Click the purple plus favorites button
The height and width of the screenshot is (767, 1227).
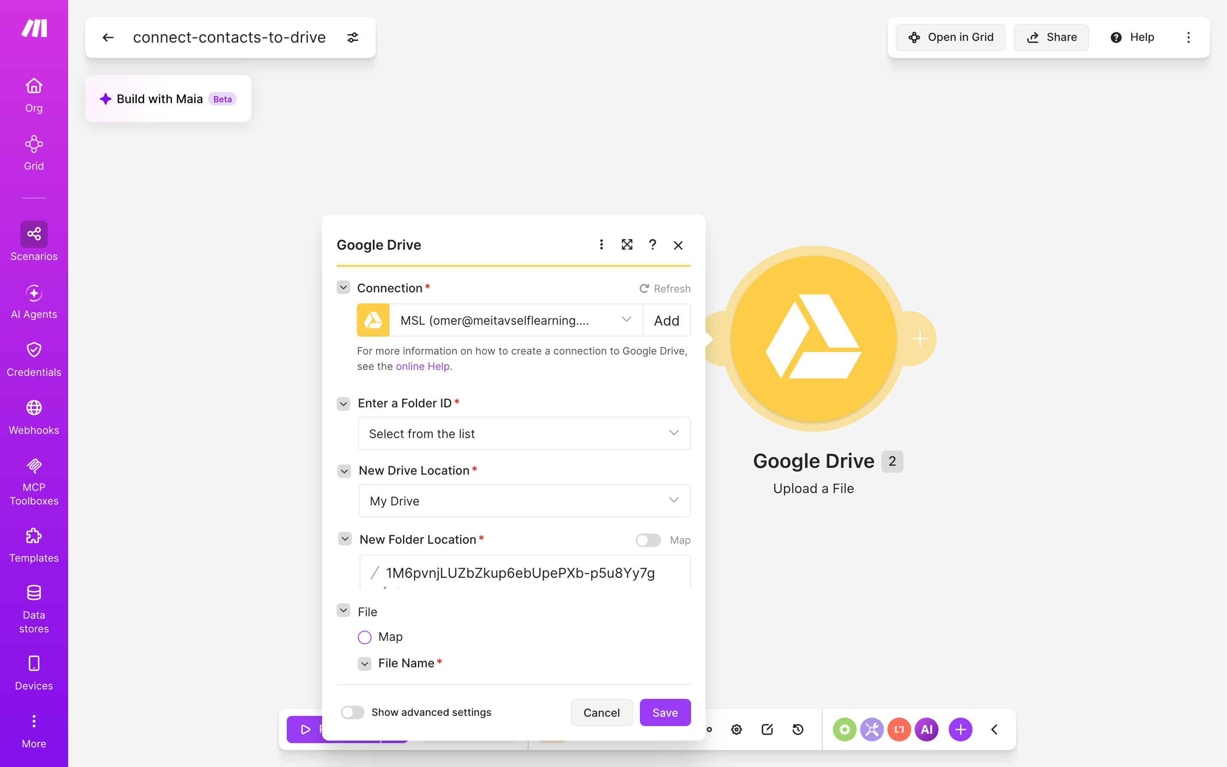pos(961,730)
